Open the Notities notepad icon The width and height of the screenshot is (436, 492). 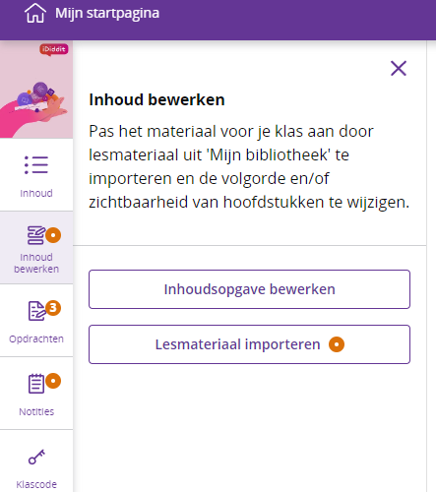[x=35, y=384]
